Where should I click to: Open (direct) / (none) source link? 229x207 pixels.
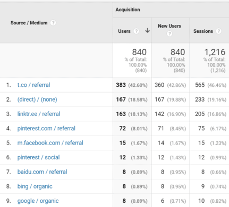pyautogui.click(x=37, y=100)
